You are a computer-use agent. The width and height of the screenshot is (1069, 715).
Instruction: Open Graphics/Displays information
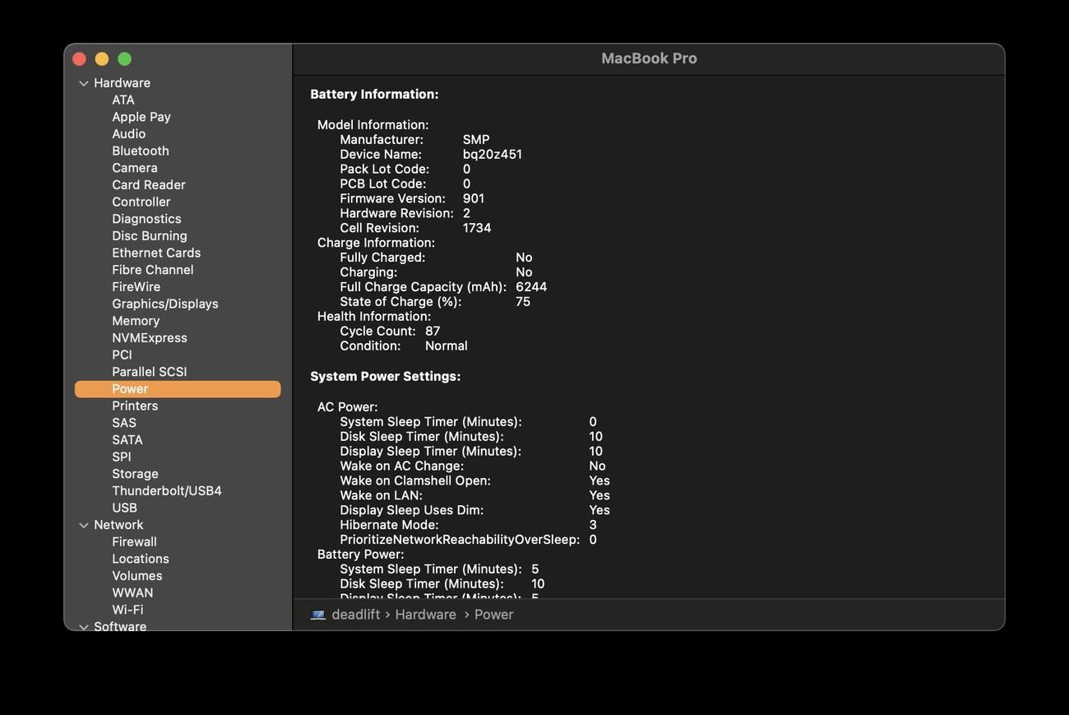(165, 304)
